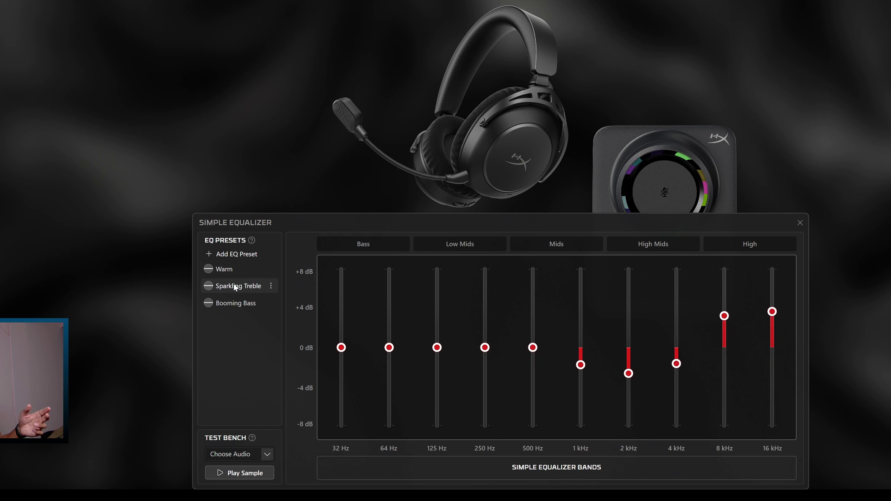The width and height of the screenshot is (891, 501).
Task: Click the plus icon for Add EQ Preset
Action: (209, 254)
